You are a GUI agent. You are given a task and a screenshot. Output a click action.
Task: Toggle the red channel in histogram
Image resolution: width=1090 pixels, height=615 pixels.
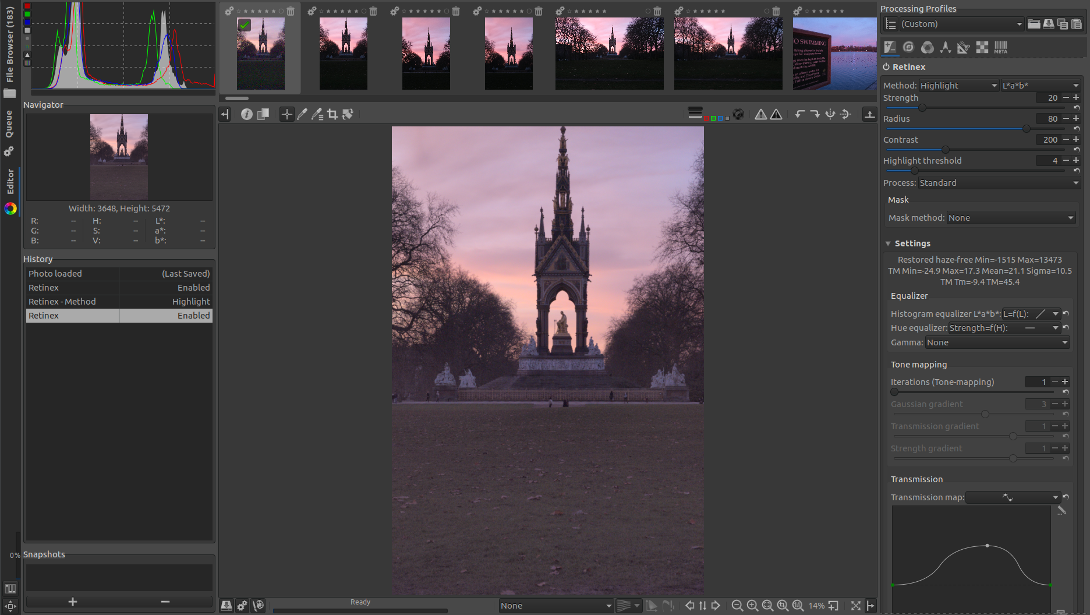27,6
